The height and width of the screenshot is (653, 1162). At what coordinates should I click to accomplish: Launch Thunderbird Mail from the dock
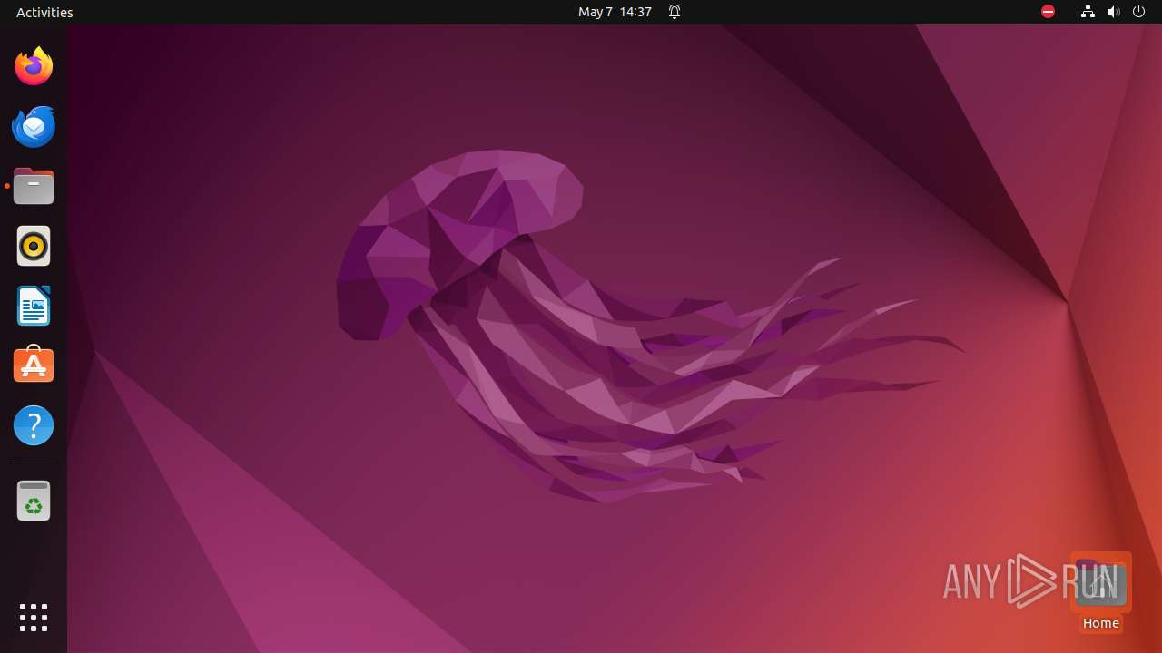[x=34, y=126]
